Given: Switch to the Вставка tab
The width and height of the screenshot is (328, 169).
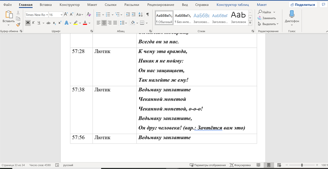Looking at the screenshot, I should pos(46,5).
